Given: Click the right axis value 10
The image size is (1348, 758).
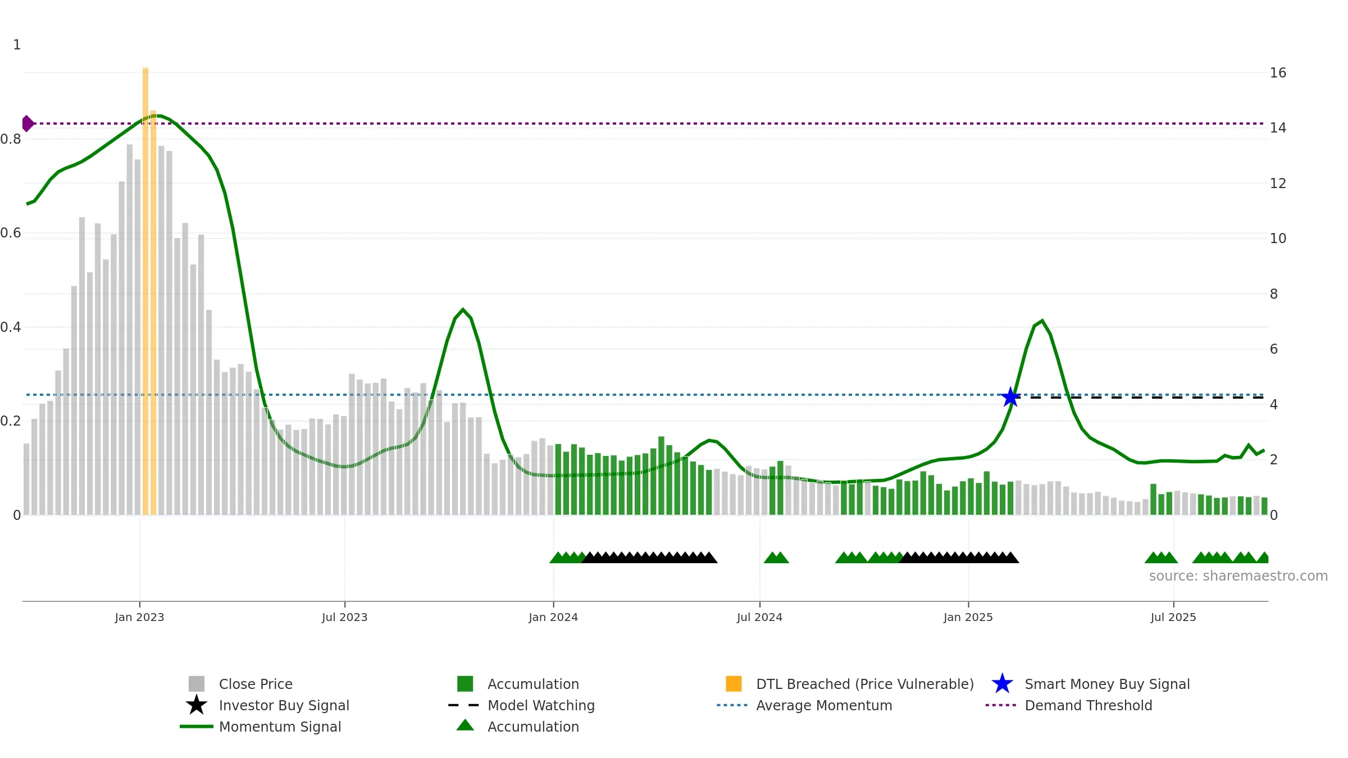Looking at the screenshot, I should coord(1278,239).
